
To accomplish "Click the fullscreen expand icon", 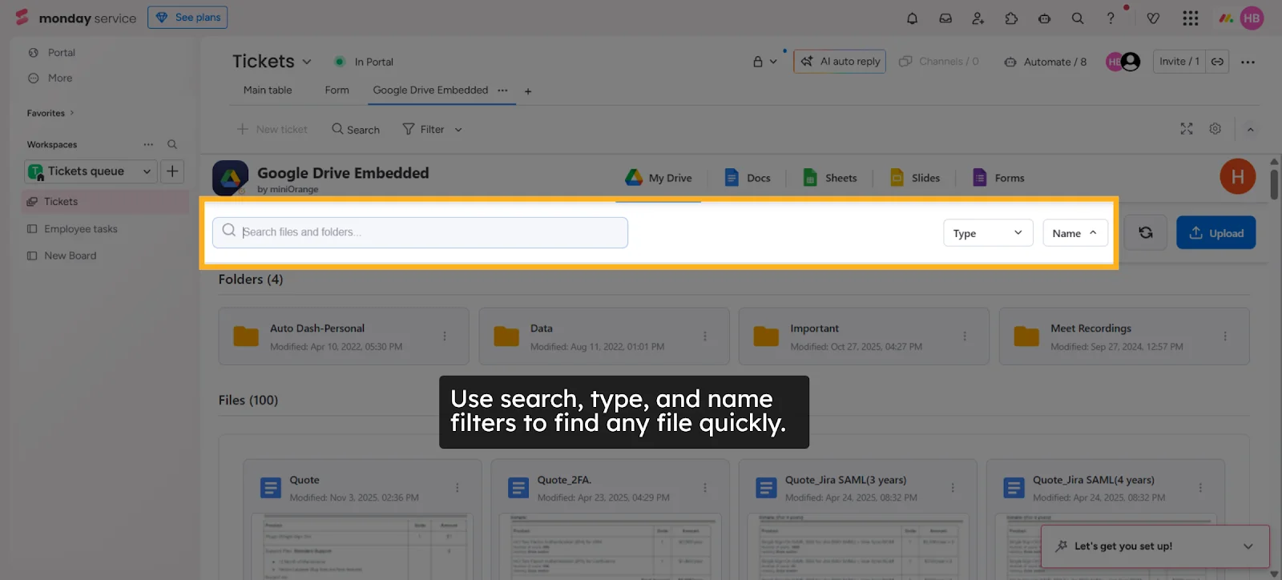I will (x=1187, y=129).
